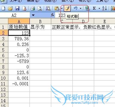Select cell with value 123.6

pos(19,72)
